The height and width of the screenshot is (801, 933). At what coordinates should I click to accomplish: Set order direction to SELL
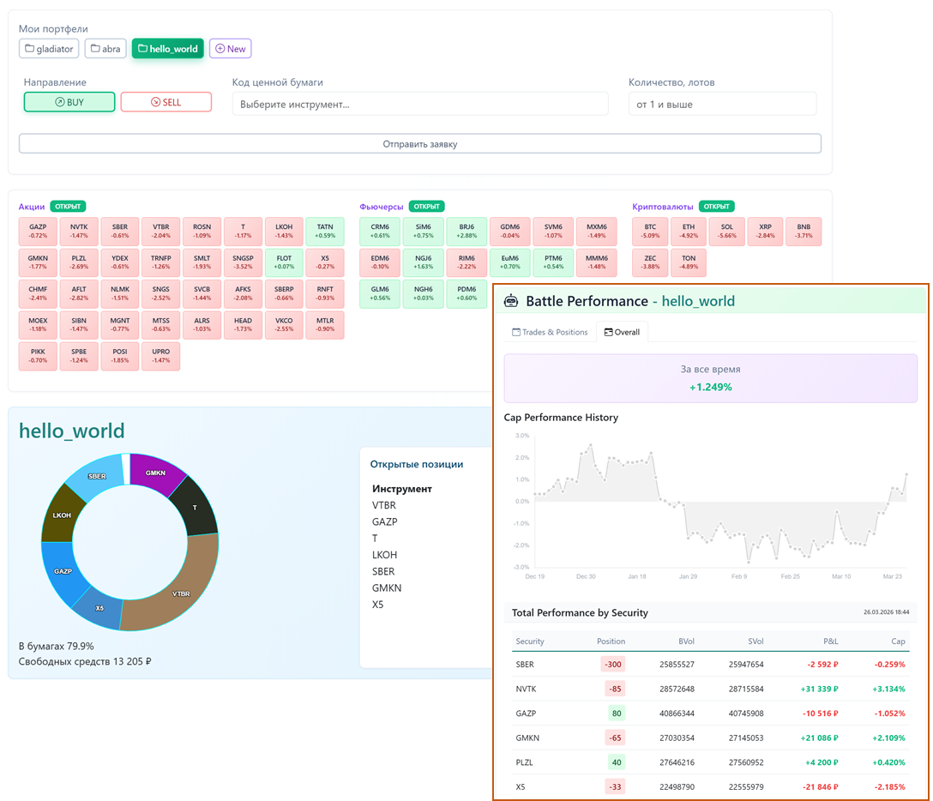[x=166, y=102]
